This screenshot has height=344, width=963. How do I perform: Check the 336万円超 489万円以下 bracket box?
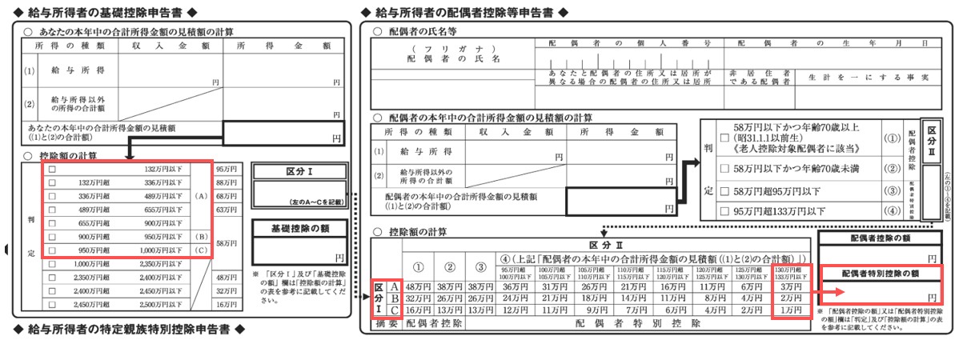coord(54,197)
